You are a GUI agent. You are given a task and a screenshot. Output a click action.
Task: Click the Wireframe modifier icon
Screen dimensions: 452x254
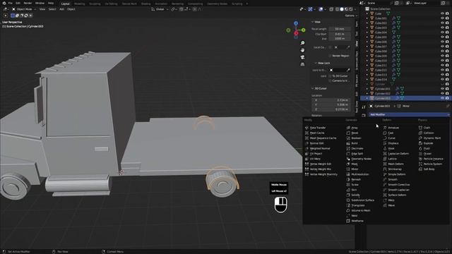348,221
